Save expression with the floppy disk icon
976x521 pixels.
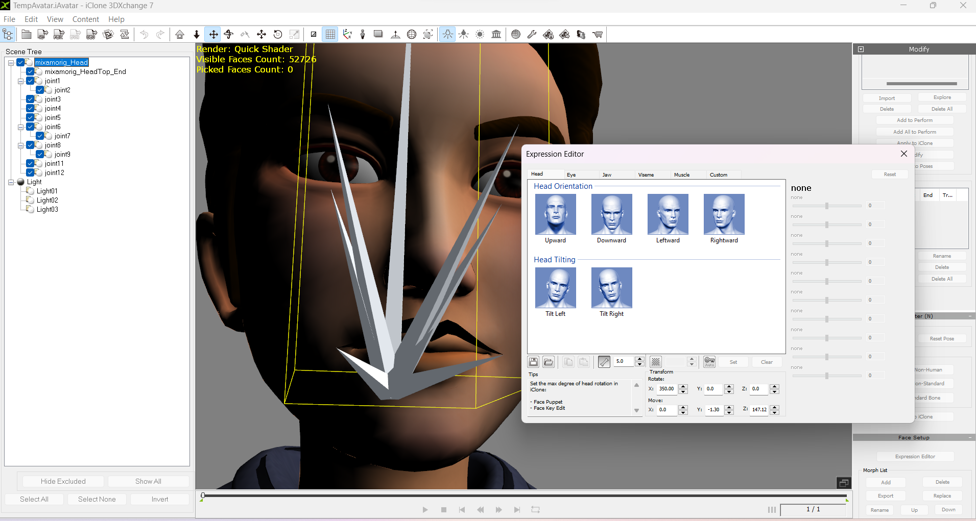(x=533, y=362)
